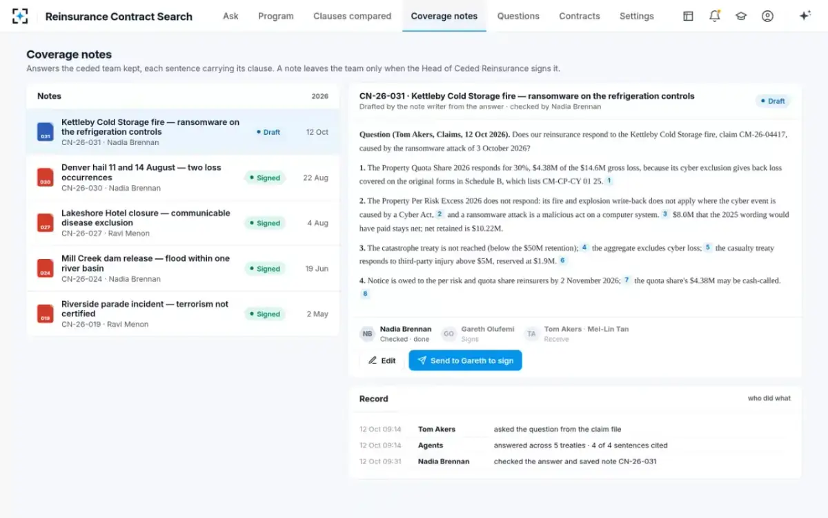This screenshot has width=828, height=518.
Task: Click the Signed badge on Lakeshore Hotel row
Action: click(265, 223)
